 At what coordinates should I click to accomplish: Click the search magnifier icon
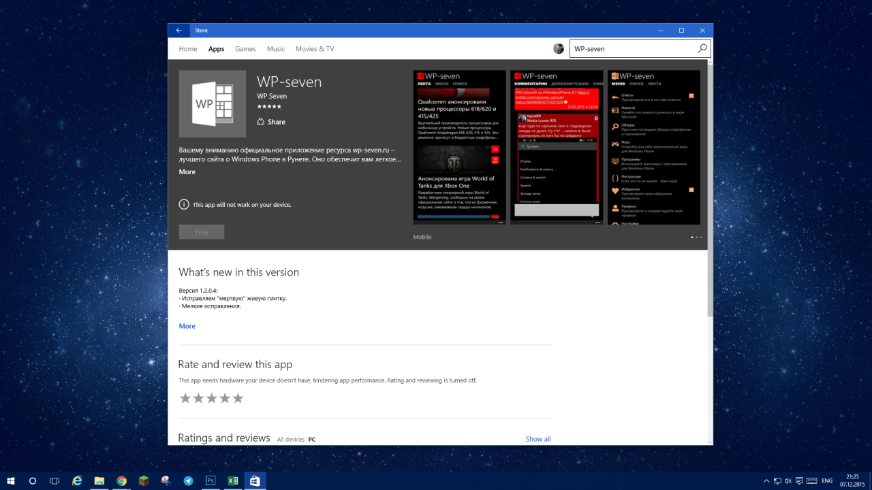point(702,49)
